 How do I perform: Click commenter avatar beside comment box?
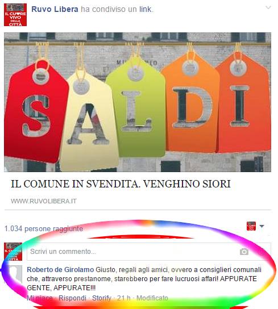pyautogui.click(x=13, y=252)
